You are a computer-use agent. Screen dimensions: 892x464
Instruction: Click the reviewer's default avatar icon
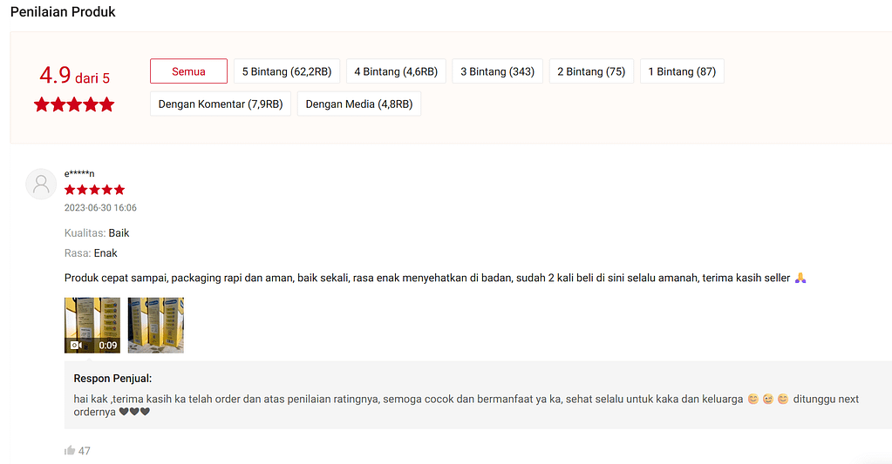[41, 184]
